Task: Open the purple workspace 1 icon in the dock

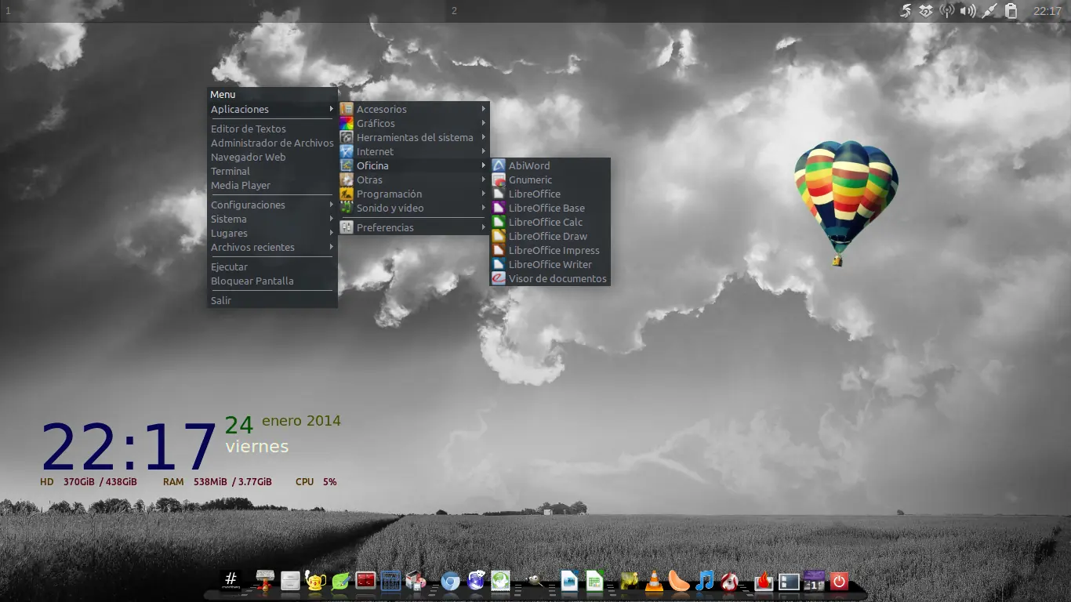Action: click(x=814, y=581)
